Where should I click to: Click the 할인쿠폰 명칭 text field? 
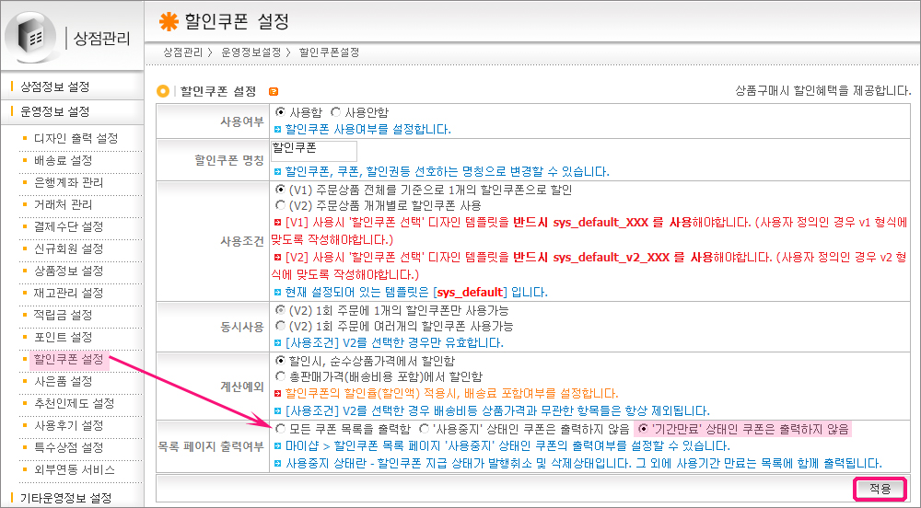tap(313, 150)
